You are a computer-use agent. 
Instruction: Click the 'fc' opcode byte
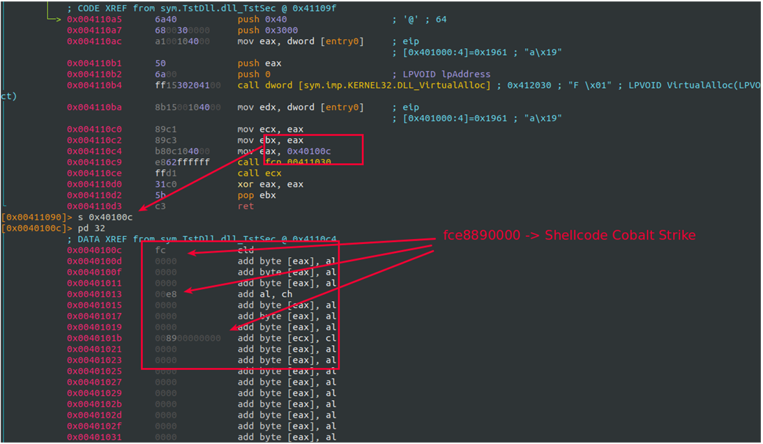click(160, 250)
